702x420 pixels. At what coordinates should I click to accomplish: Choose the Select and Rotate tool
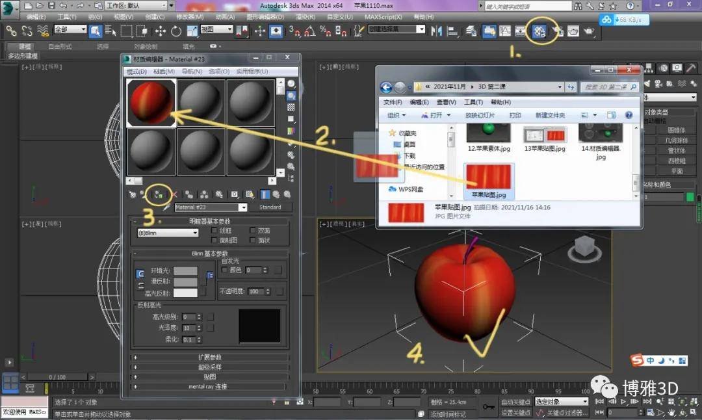pyautogui.click(x=176, y=31)
